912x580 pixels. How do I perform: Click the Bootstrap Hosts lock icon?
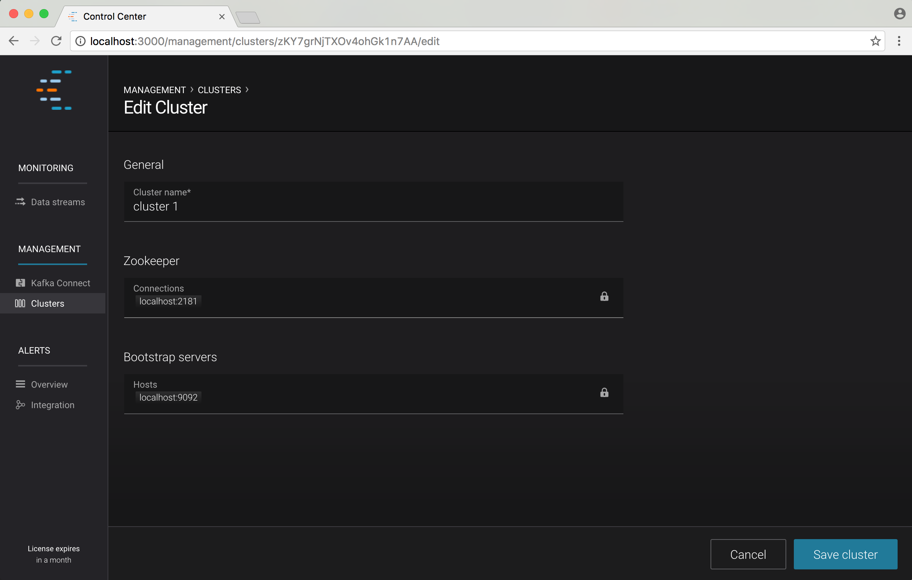[604, 393]
